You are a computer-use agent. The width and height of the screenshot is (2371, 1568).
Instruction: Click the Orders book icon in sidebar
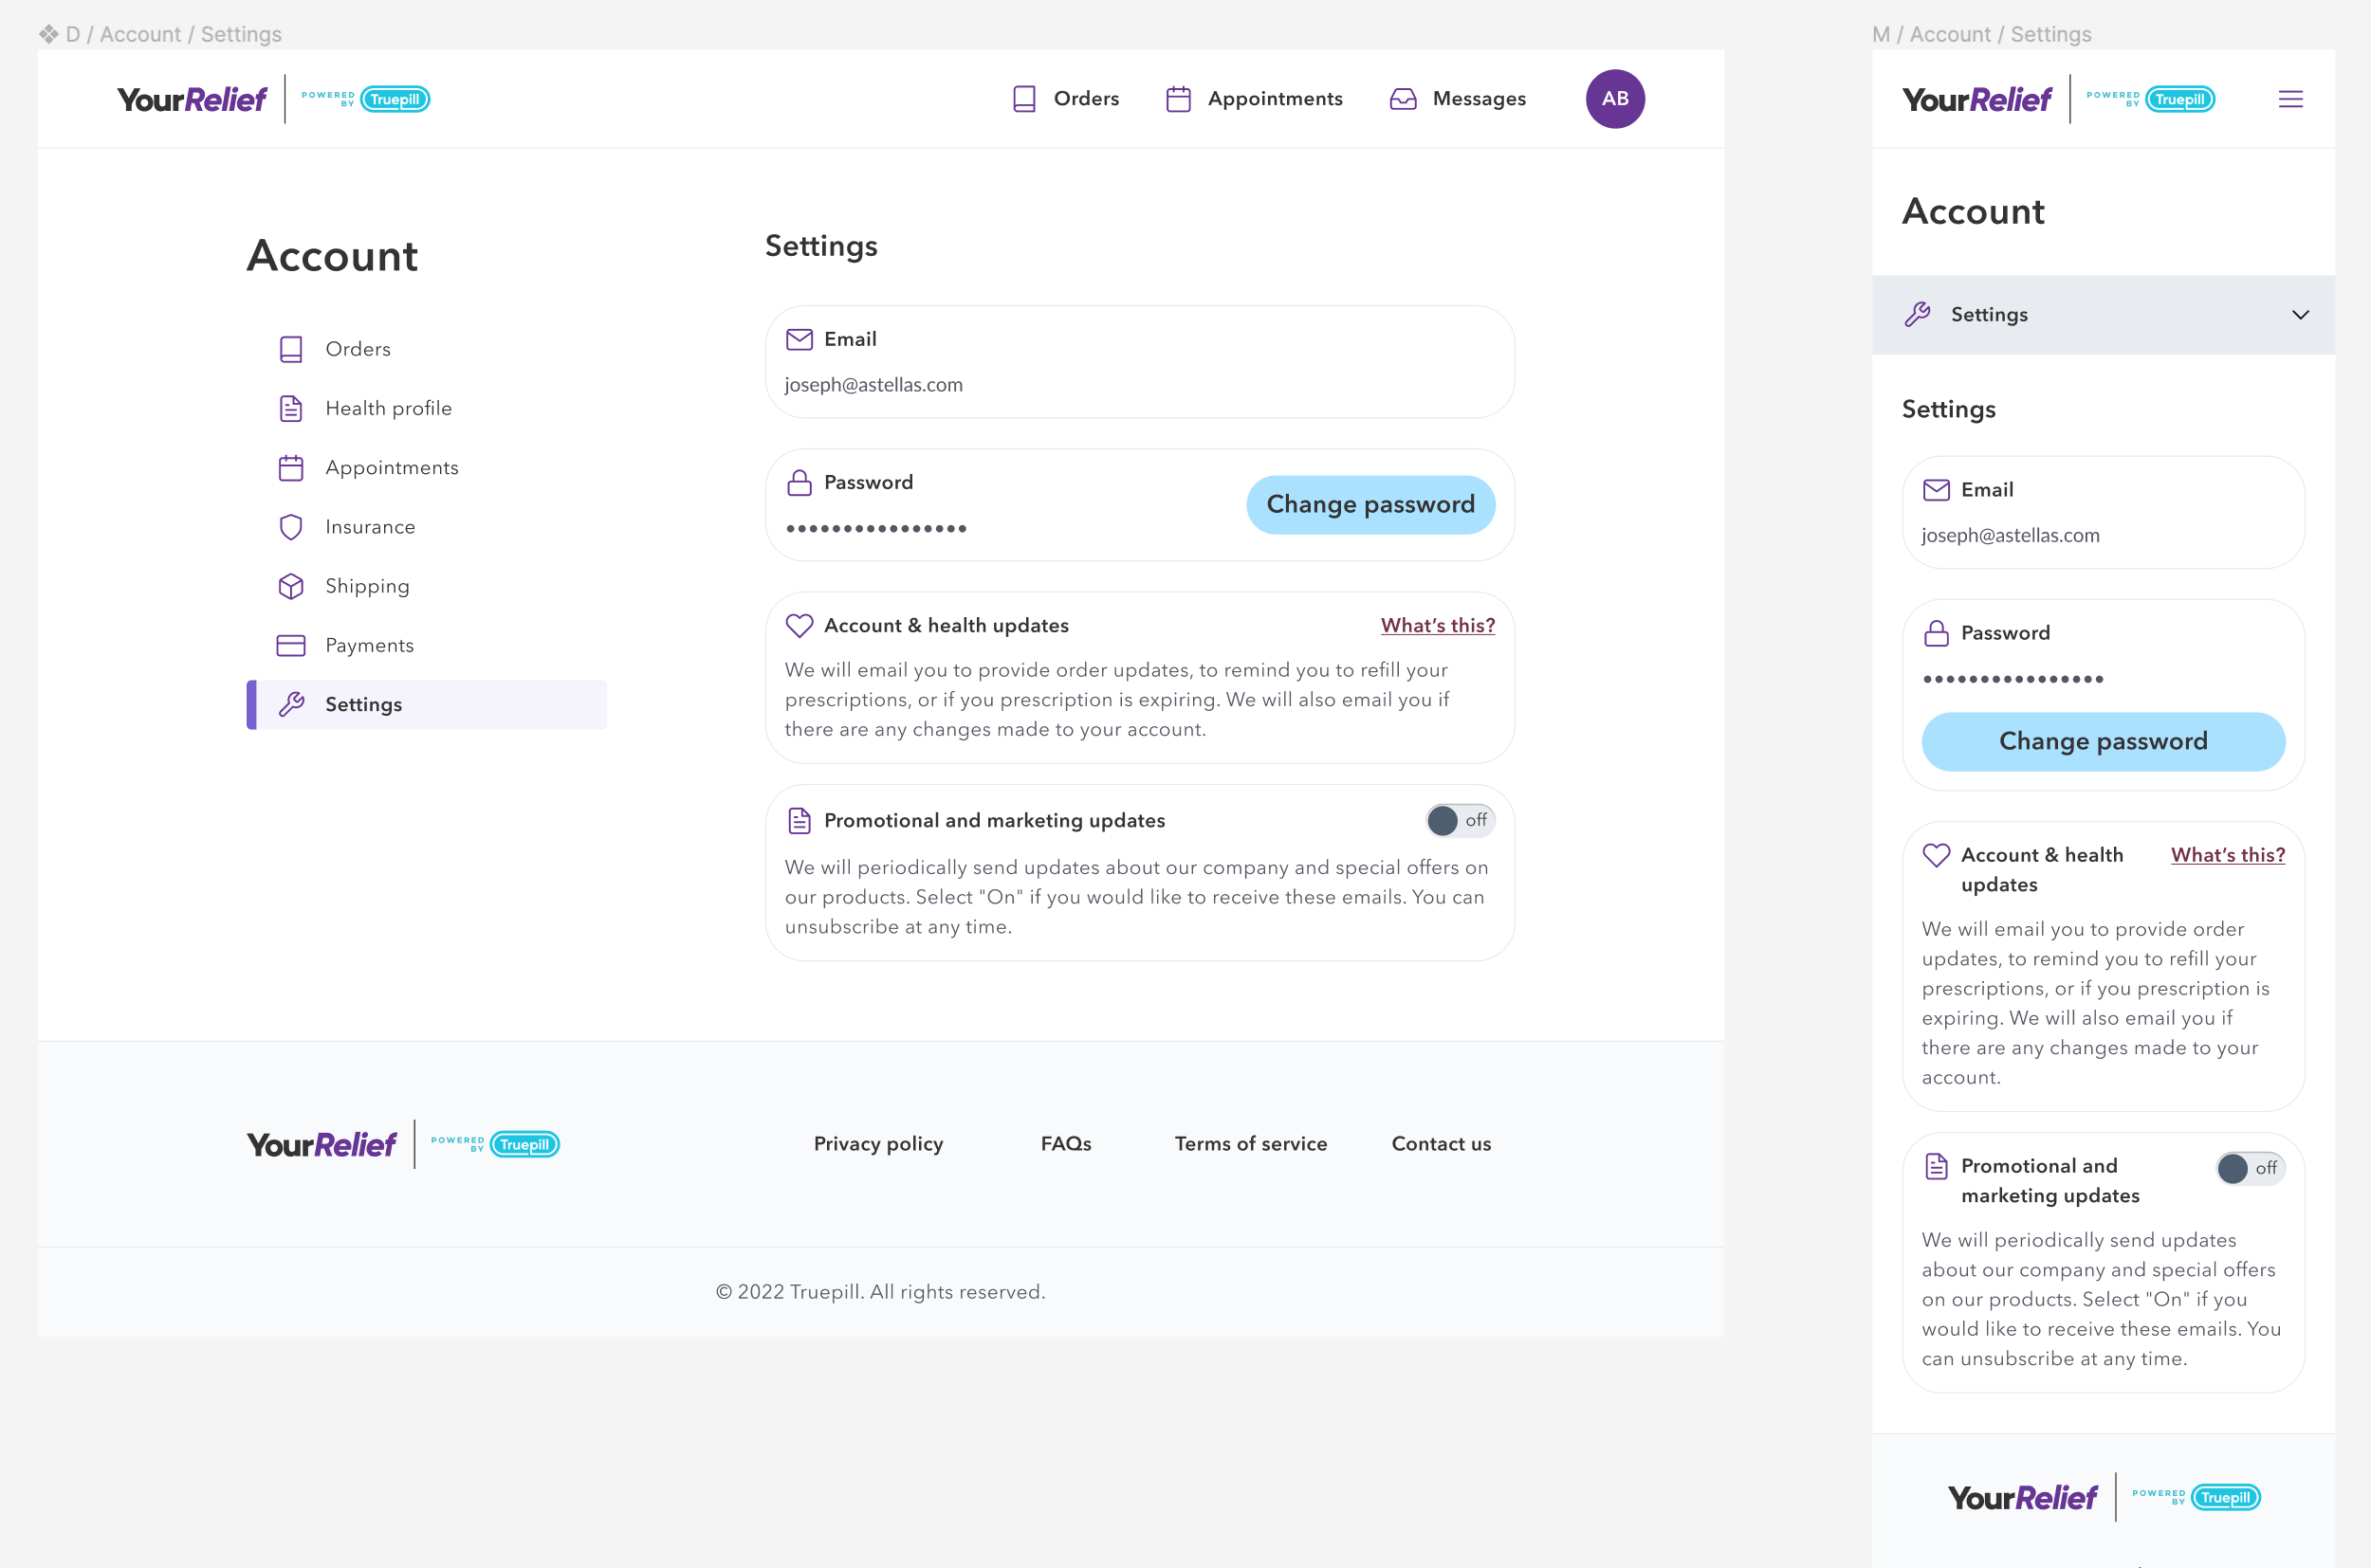(291, 349)
